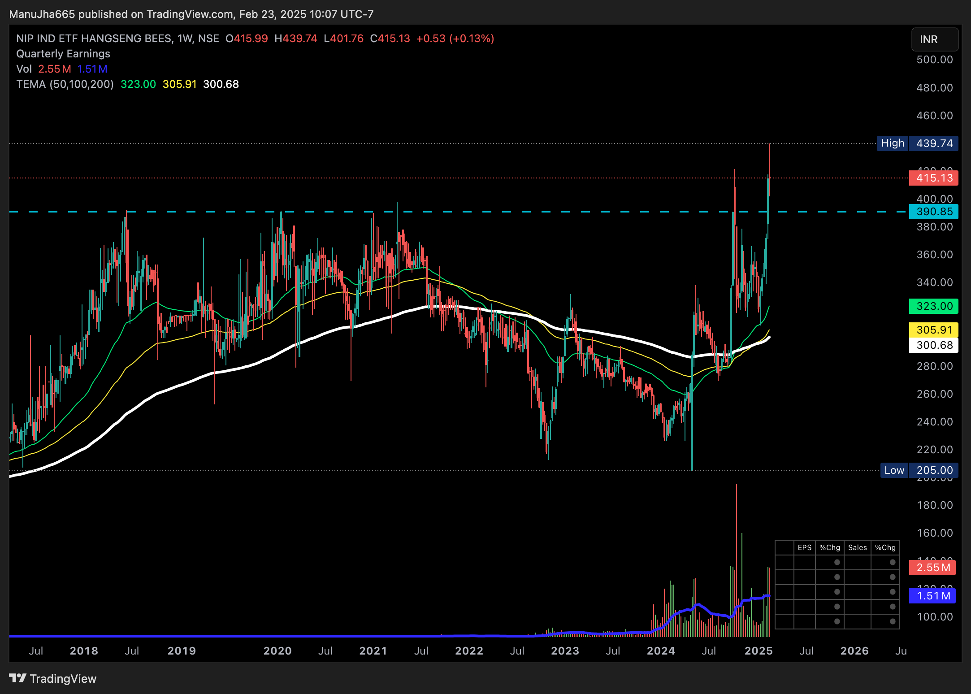
Task: Click the 2026 label on time axis
Action: 854,651
